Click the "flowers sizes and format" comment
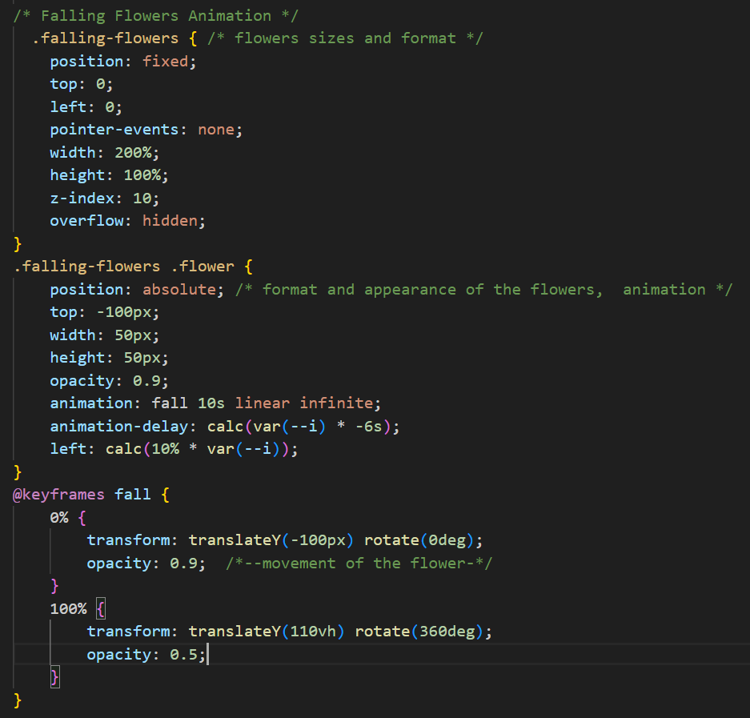This screenshot has width=750, height=718. coord(345,38)
